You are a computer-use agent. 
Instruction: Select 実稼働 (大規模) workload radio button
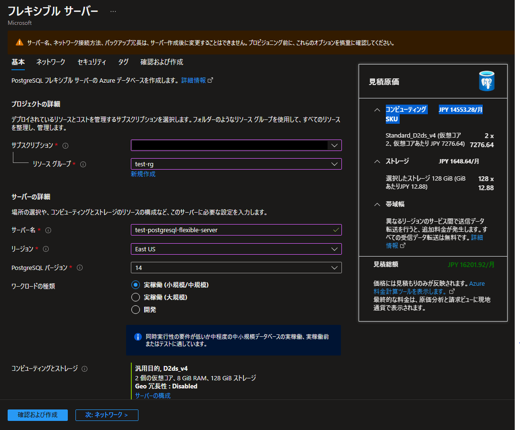click(x=136, y=297)
